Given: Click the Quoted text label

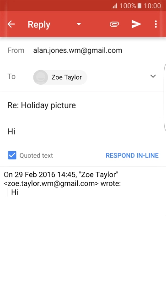Looking at the screenshot, I should pos(36,155).
